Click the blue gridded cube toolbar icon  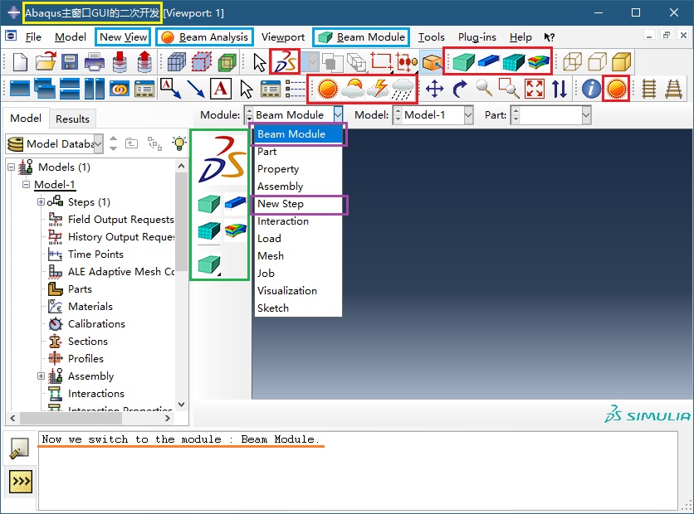pos(177,62)
